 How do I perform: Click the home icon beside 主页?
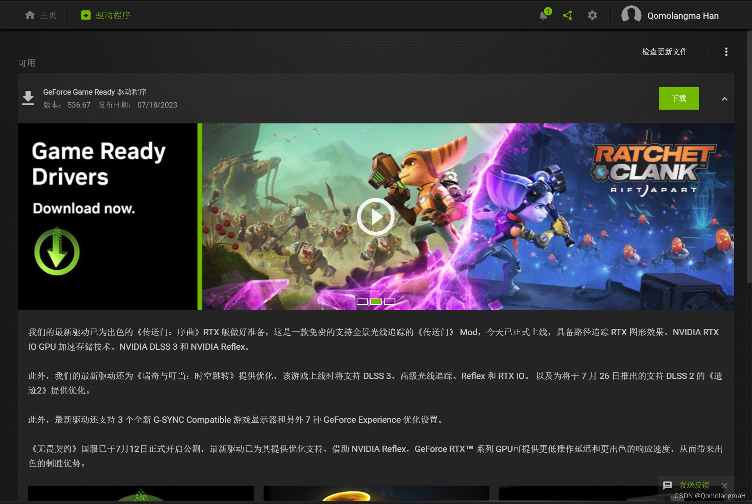[x=30, y=15]
